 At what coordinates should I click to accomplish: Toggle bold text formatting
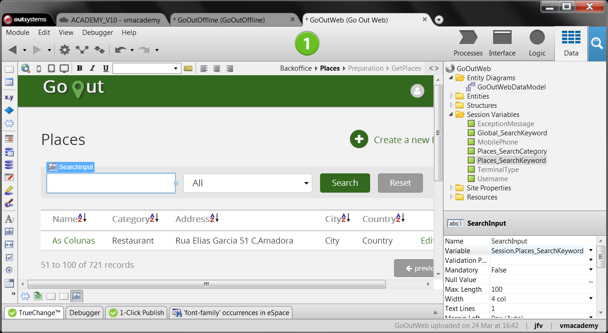coord(79,68)
